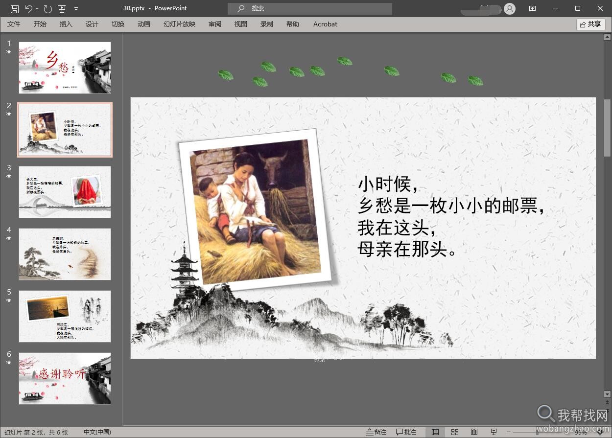Start slideshow from beginning icon in title bar

point(62,8)
